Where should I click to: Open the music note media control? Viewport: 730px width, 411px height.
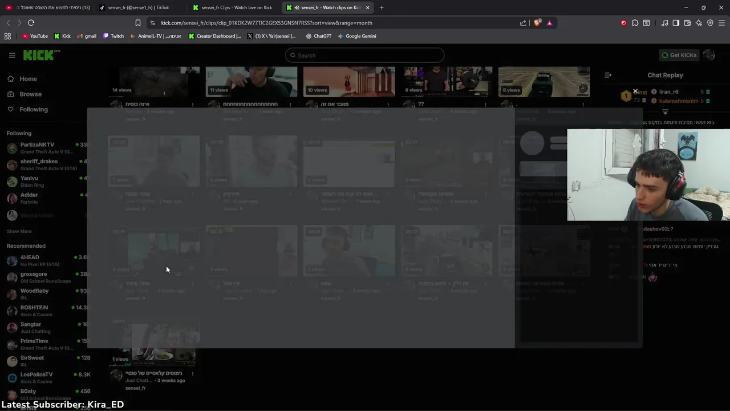pyautogui.click(x=664, y=23)
